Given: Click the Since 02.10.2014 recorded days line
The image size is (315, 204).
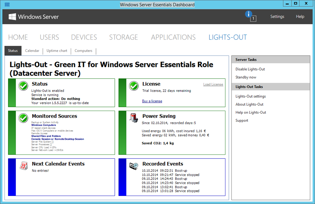Looking at the screenshot, I should click(169, 123).
